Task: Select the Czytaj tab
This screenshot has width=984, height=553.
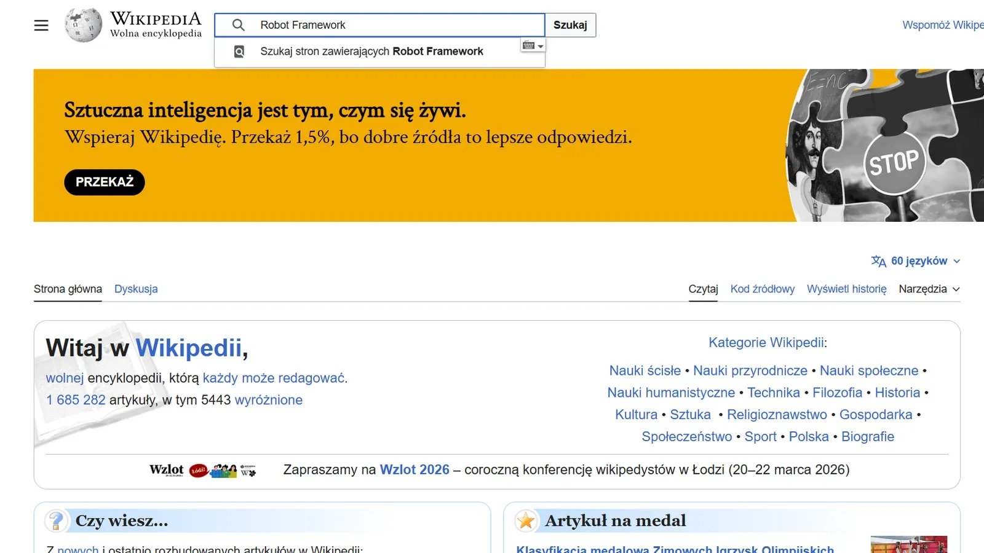Action: 703,289
